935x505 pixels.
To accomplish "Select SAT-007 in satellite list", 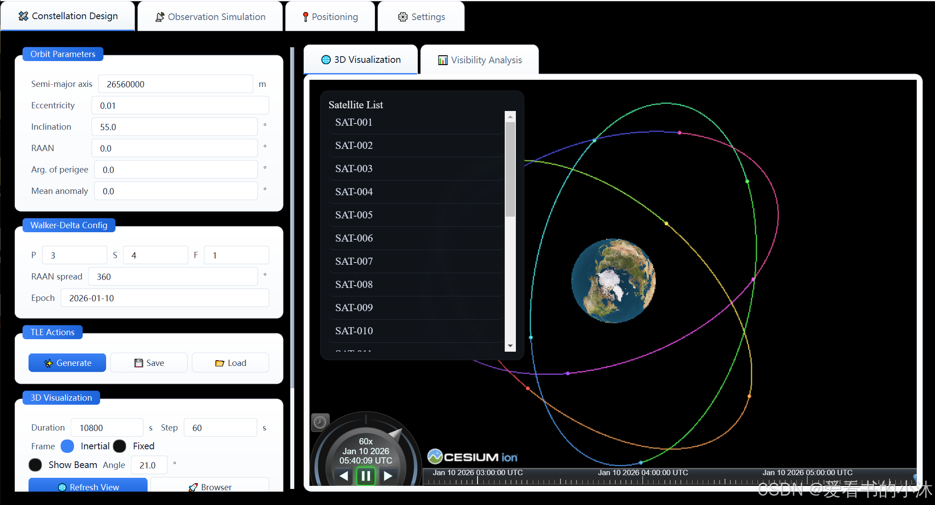I will (x=416, y=261).
